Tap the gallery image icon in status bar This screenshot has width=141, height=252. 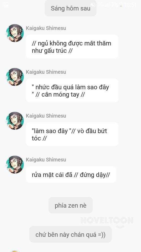[x=6, y=4]
